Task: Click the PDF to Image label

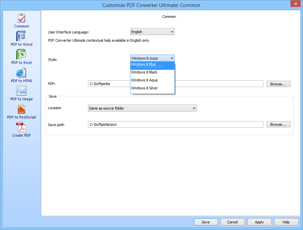Action: pos(21,99)
